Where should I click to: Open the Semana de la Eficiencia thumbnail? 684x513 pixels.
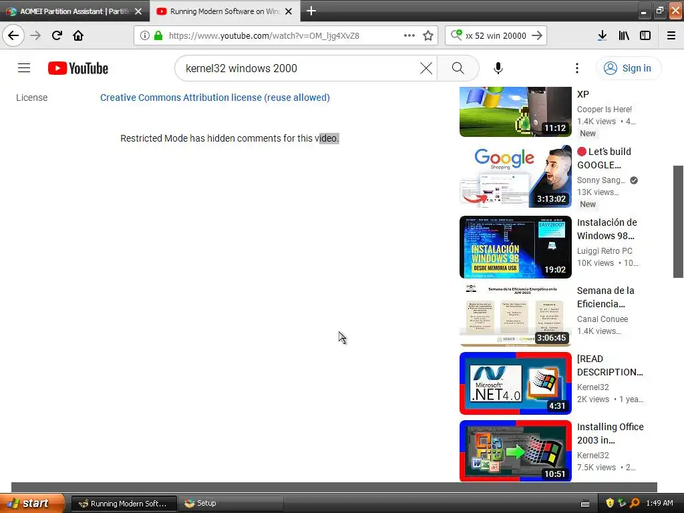tap(515, 315)
